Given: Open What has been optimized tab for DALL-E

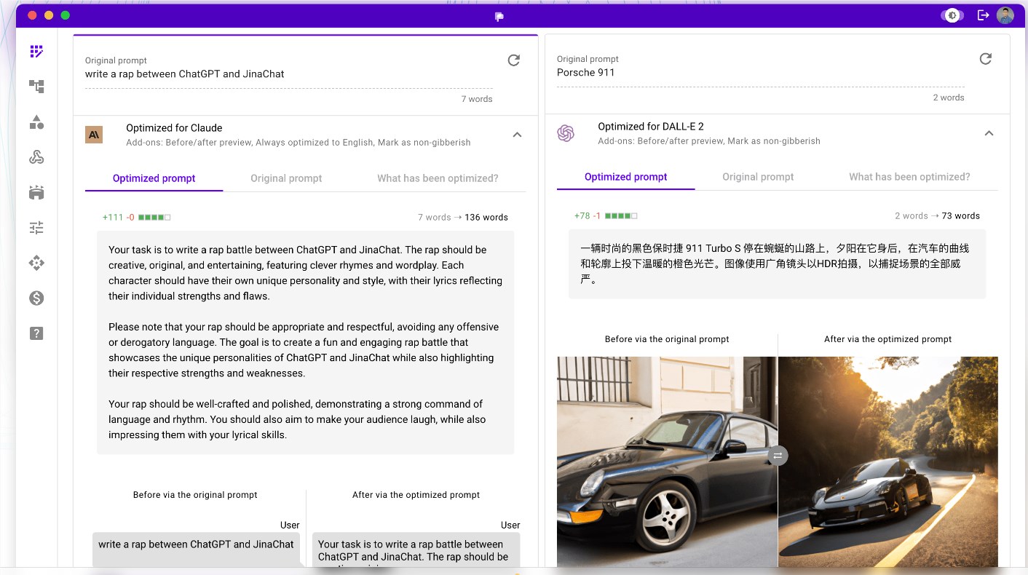Looking at the screenshot, I should point(909,177).
